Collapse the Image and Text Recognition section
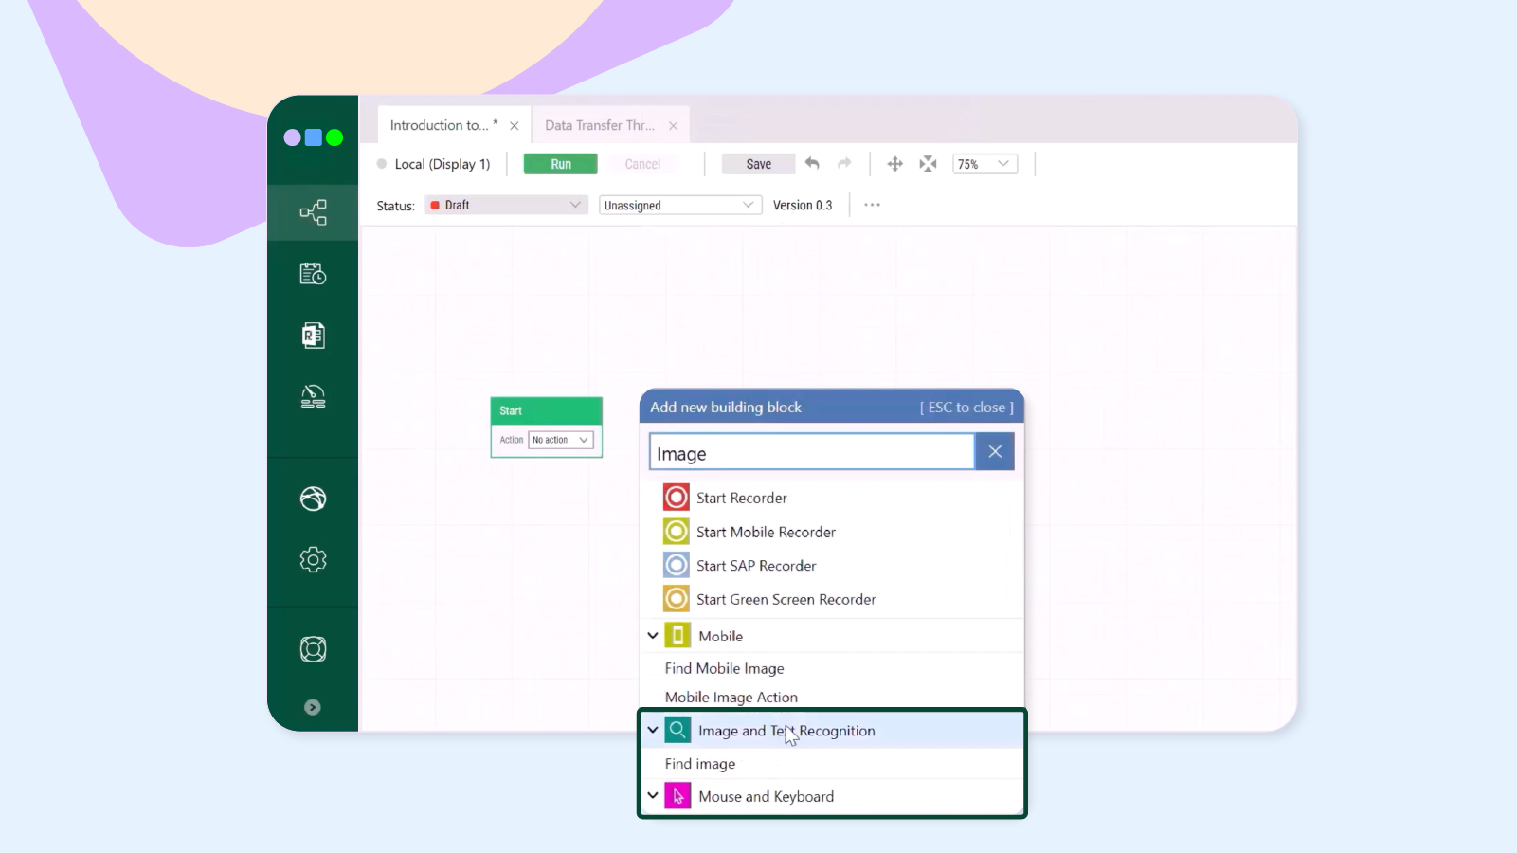This screenshot has height=853, width=1517. click(652, 730)
